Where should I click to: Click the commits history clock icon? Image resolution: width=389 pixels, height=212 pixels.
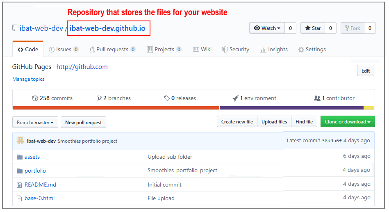35,98
